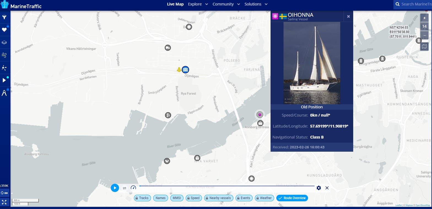432x209 pixels.
Task: Disable the Route Overview option
Action: (x=292, y=198)
